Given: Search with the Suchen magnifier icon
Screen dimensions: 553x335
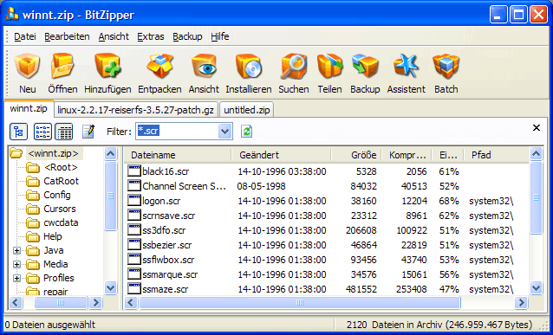Looking at the screenshot, I should 294,67.
